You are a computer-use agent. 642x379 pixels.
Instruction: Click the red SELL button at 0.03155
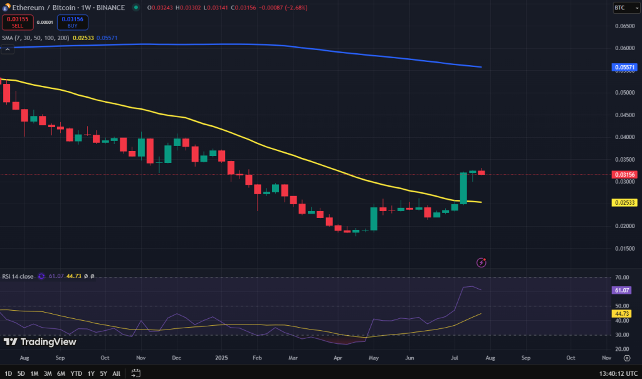tap(18, 22)
